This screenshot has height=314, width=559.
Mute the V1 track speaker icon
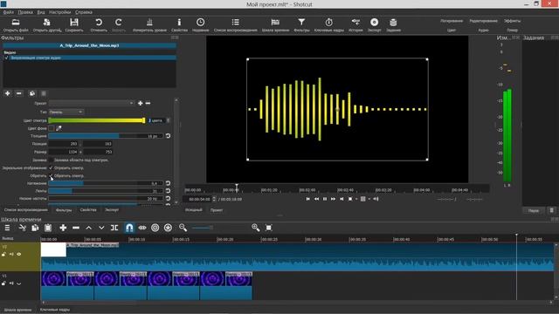11,283
